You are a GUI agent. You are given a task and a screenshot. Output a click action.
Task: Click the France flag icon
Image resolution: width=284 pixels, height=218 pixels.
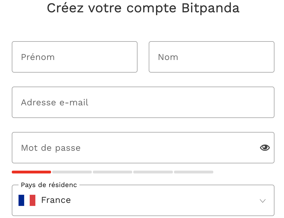[27, 200]
